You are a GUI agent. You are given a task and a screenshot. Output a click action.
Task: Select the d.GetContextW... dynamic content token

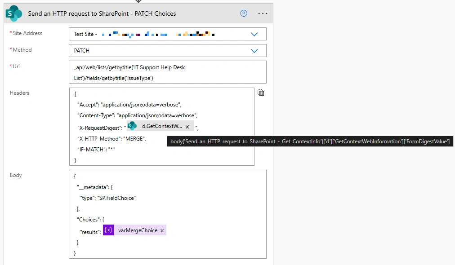[161, 126]
